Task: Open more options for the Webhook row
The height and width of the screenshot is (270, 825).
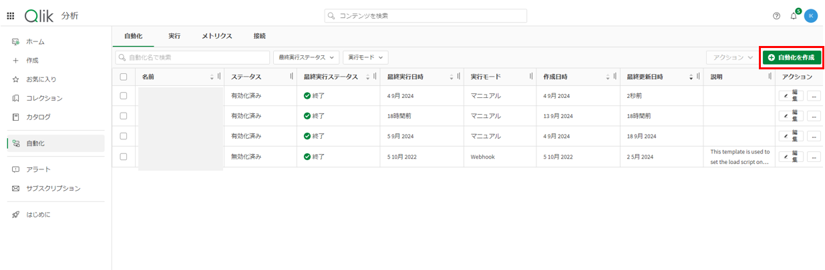Action: click(x=814, y=157)
